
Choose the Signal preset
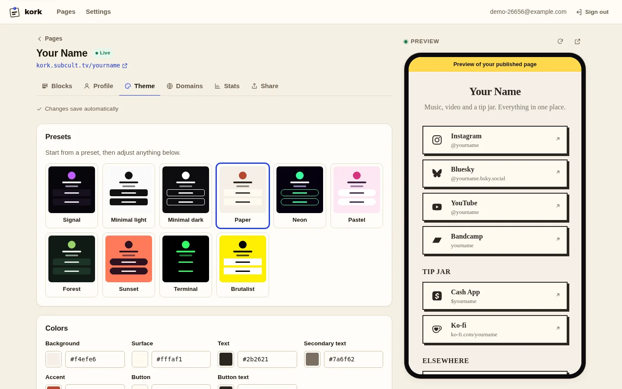(x=72, y=196)
